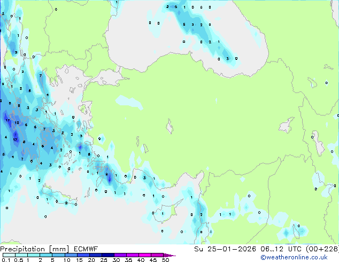The height and width of the screenshot is (262, 339).
Task: Select the 30–35 mm purple legend swatch
Action: point(120,255)
